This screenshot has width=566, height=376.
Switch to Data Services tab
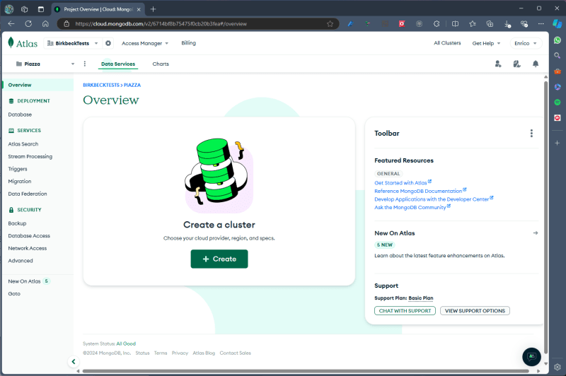118,64
